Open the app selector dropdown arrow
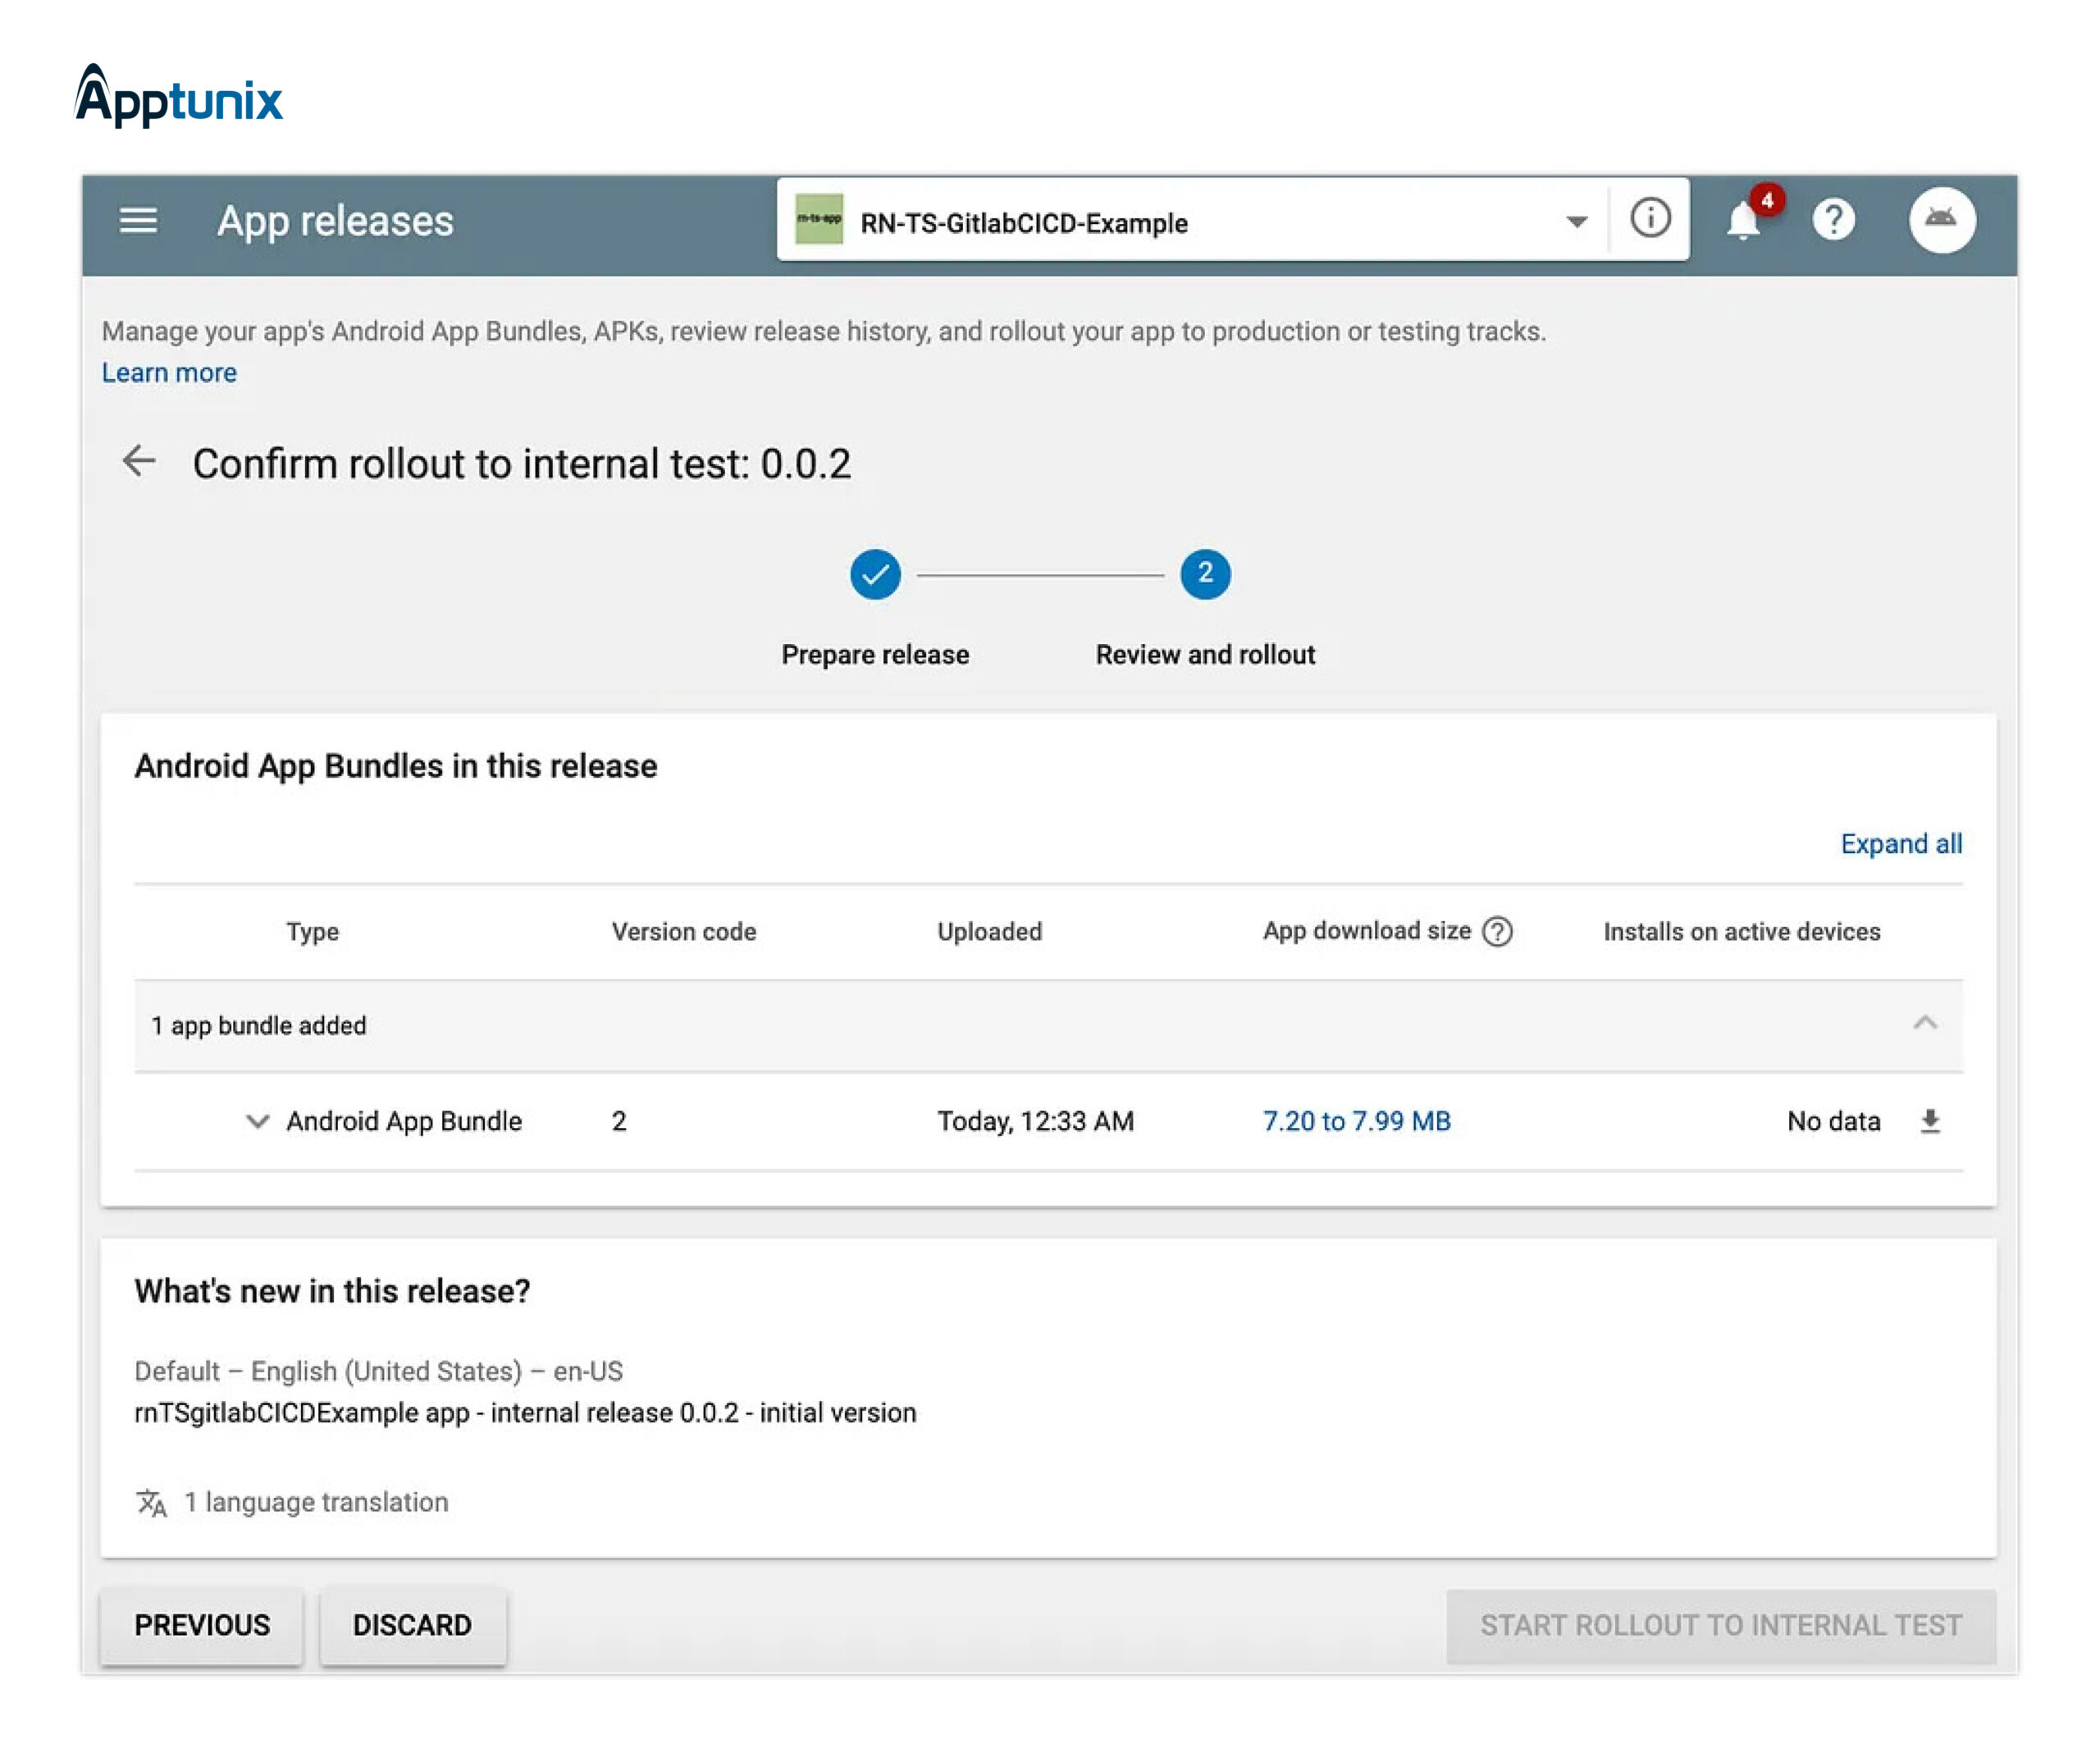Viewport: 2100px width, 1762px height. pyautogui.click(x=1576, y=222)
